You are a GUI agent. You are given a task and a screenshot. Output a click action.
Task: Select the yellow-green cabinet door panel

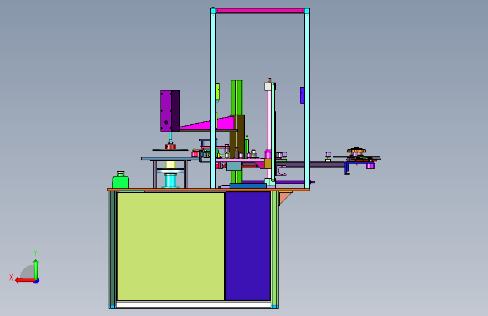[x=171, y=246]
